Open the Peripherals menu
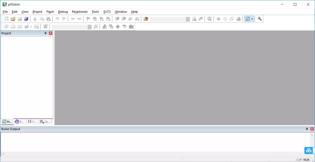Viewport: 315px width, 162px height. point(80,12)
